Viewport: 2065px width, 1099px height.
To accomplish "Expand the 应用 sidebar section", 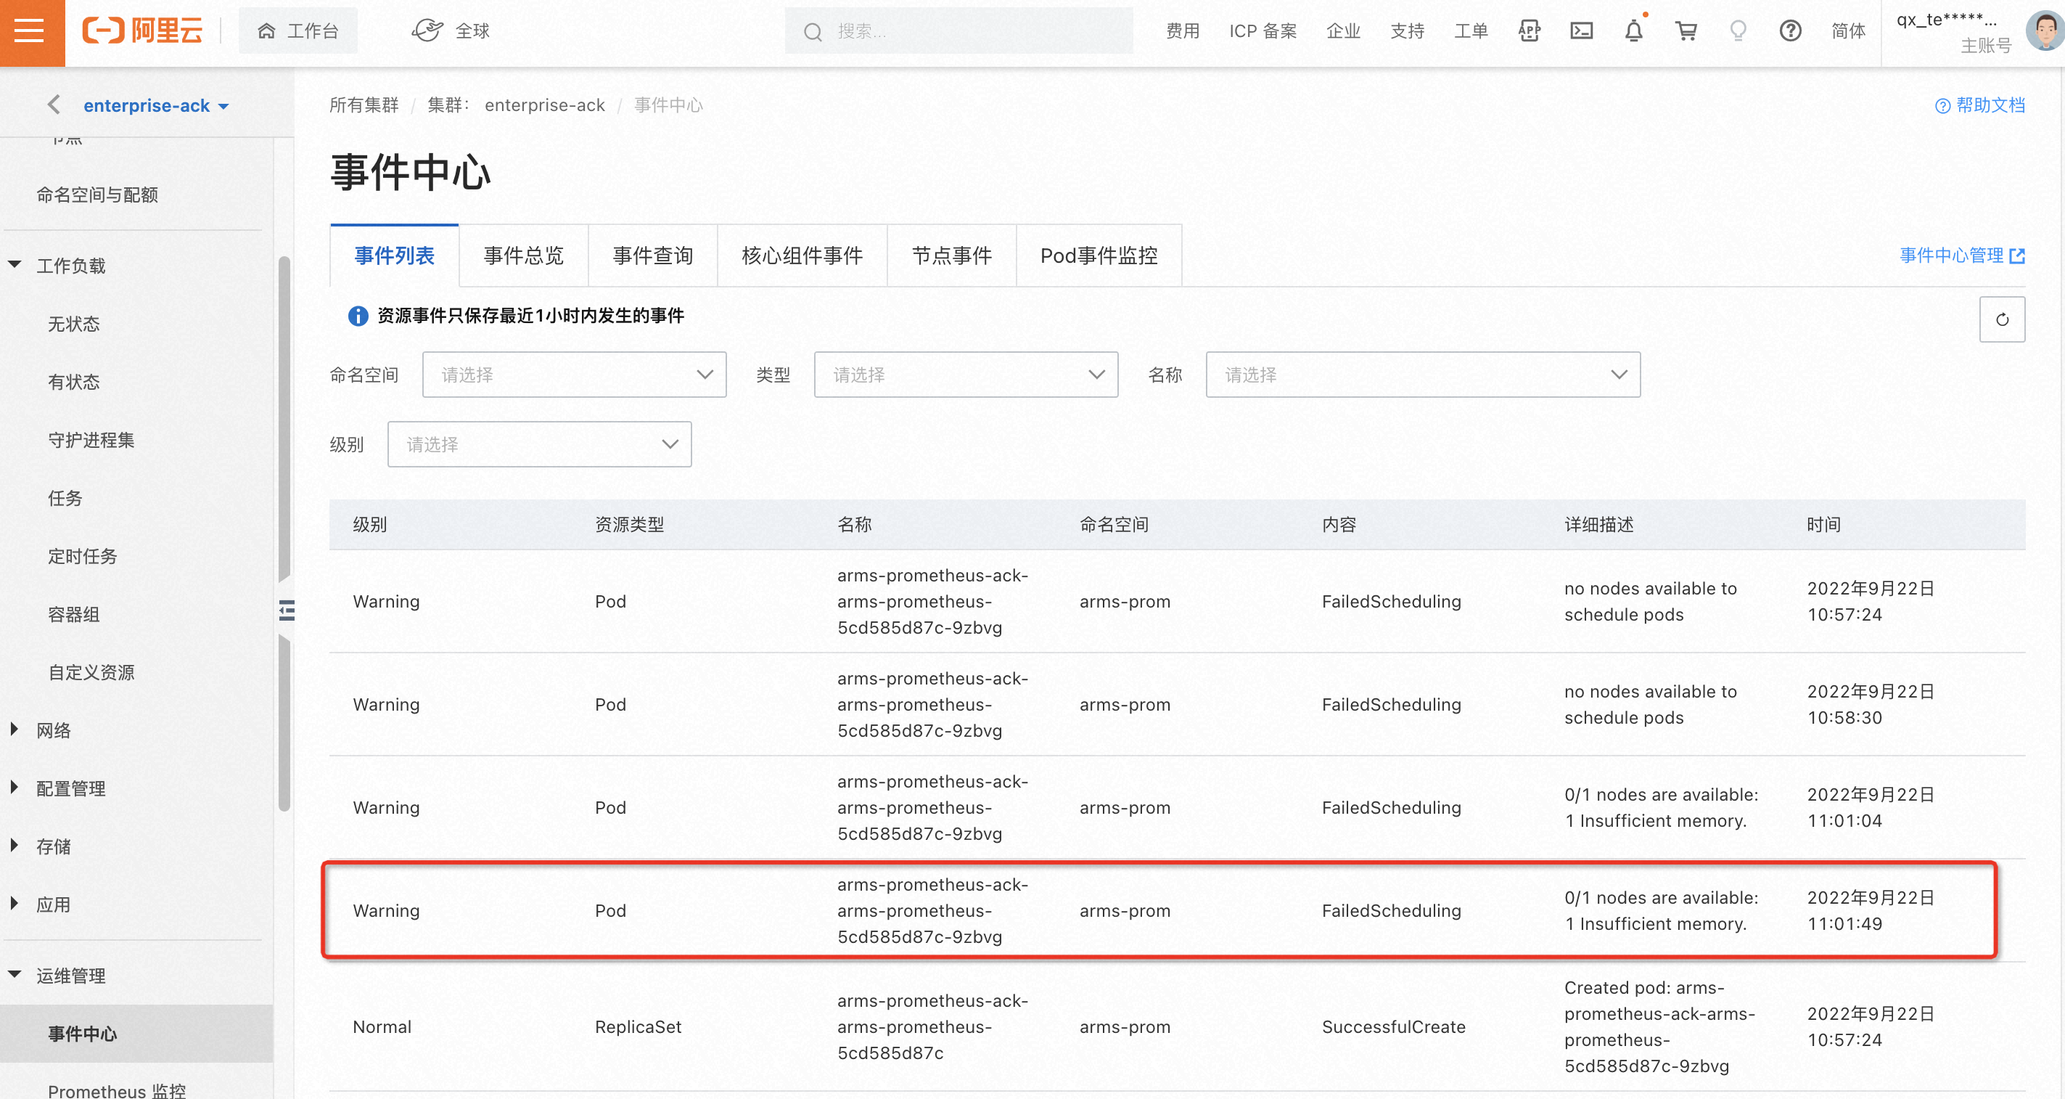I will point(15,904).
